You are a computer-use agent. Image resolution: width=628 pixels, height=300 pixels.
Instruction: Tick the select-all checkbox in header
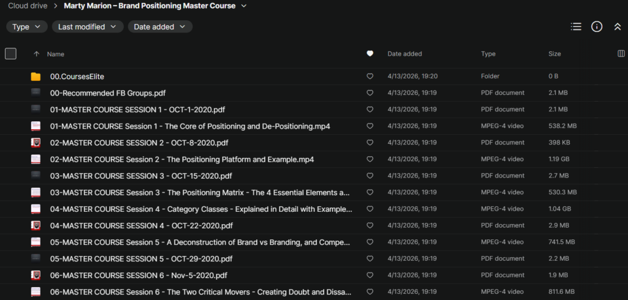pyautogui.click(x=10, y=54)
